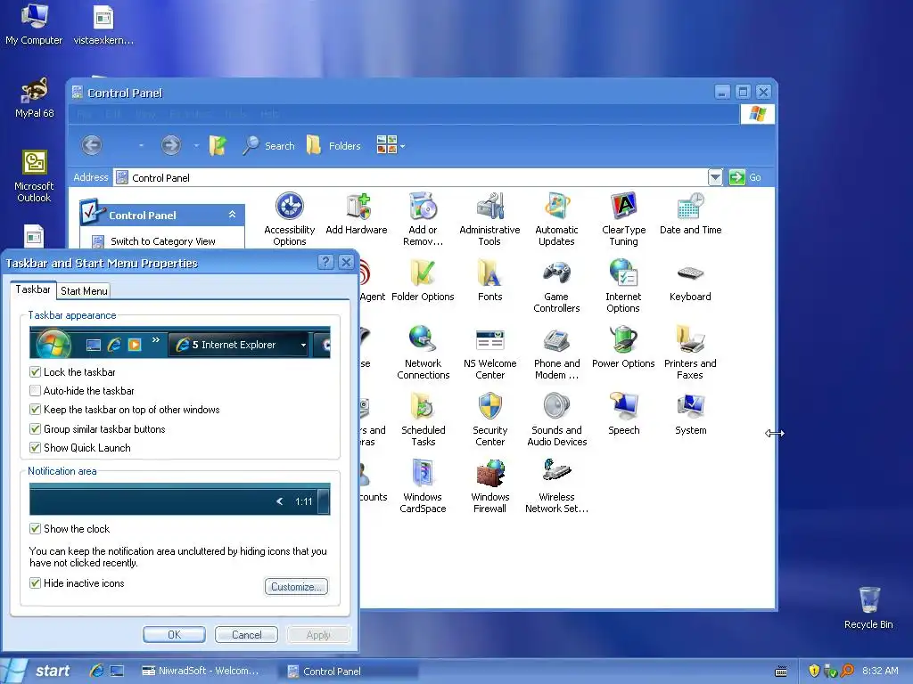Open Phone and Modem options icon
The width and height of the screenshot is (913, 684).
[x=556, y=353]
